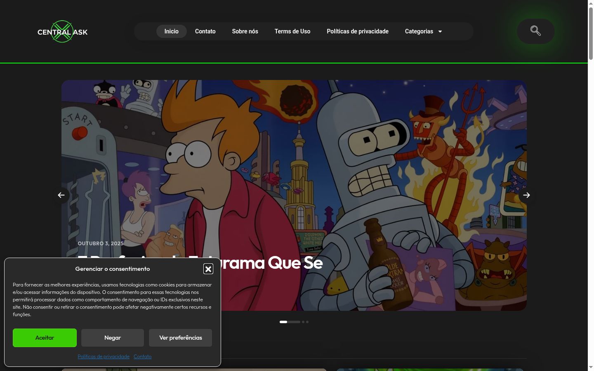Select the last carousel pagination dot
This screenshot has height=371, width=594.
pyautogui.click(x=307, y=322)
